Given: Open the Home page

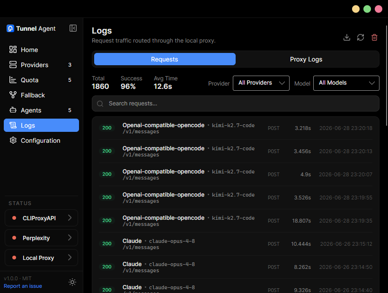Looking at the screenshot, I should click(x=41, y=50).
